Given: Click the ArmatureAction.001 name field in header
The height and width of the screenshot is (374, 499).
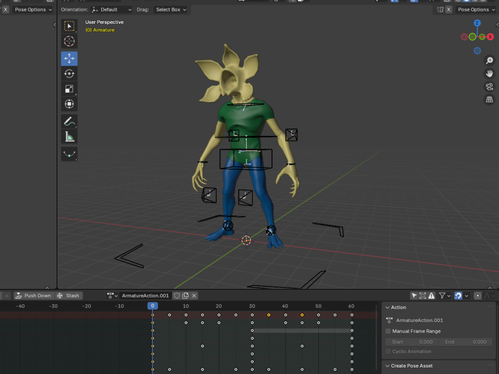Looking at the screenshot, I should pos(145,296).
